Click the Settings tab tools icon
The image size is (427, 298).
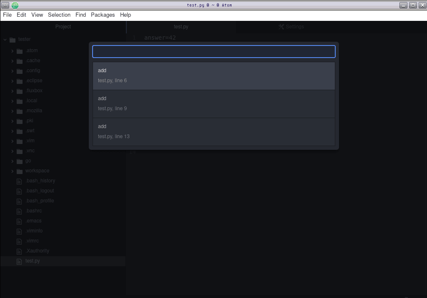pos(281,27)
